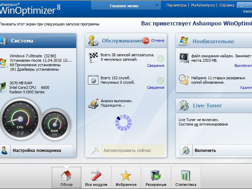
Task: Click the green checkmark next to services
Action: pos(160,80)
